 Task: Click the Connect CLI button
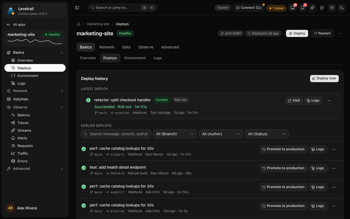point(249,8)
